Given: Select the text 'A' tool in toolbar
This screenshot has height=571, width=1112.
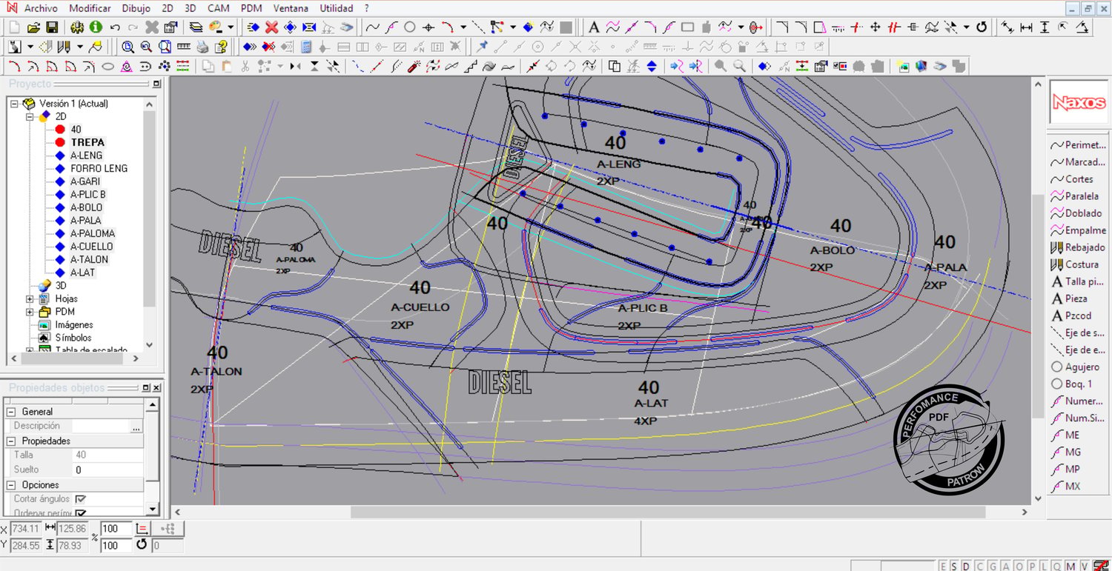Looking at the screenshot, I should pos(594,27).
